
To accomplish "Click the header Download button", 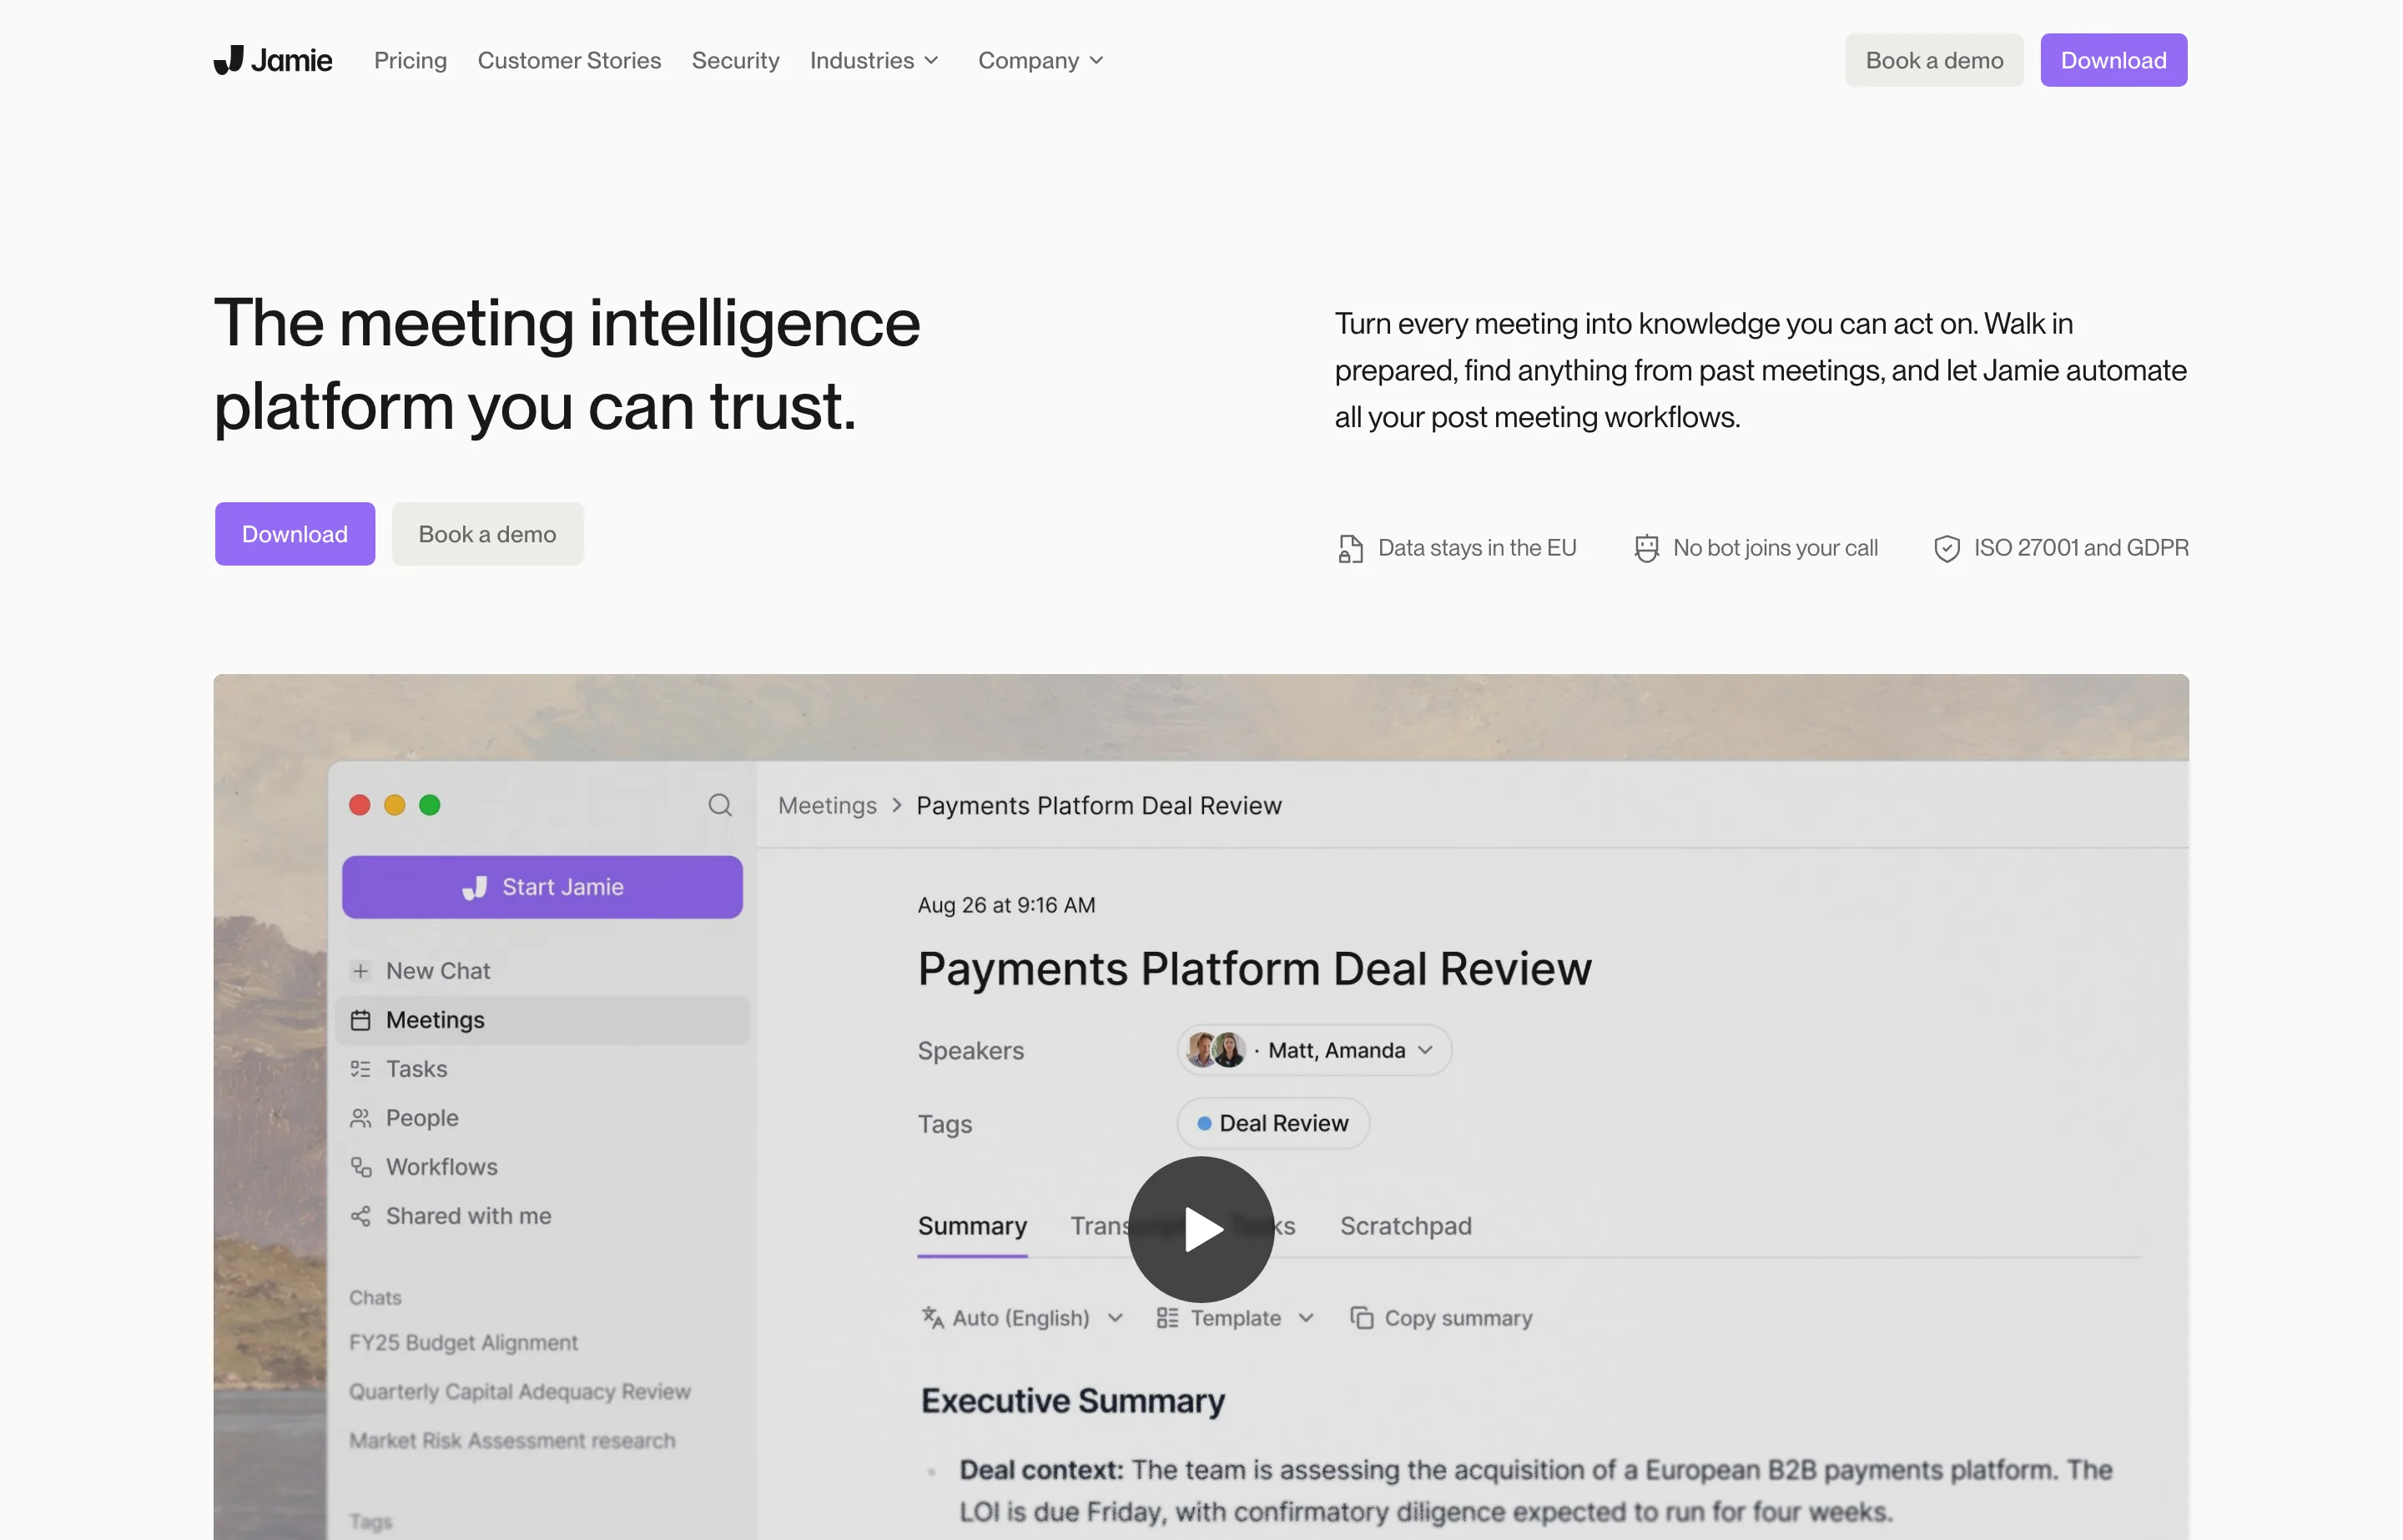I will click(2113, 60).
